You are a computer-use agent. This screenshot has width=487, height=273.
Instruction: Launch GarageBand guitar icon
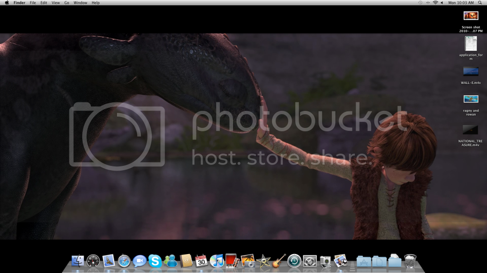click(279, 261)
